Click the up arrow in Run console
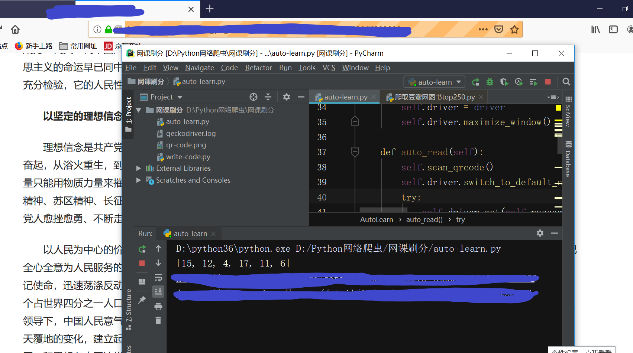This screenshot has width=633, height=353. (x=158, y=248)
